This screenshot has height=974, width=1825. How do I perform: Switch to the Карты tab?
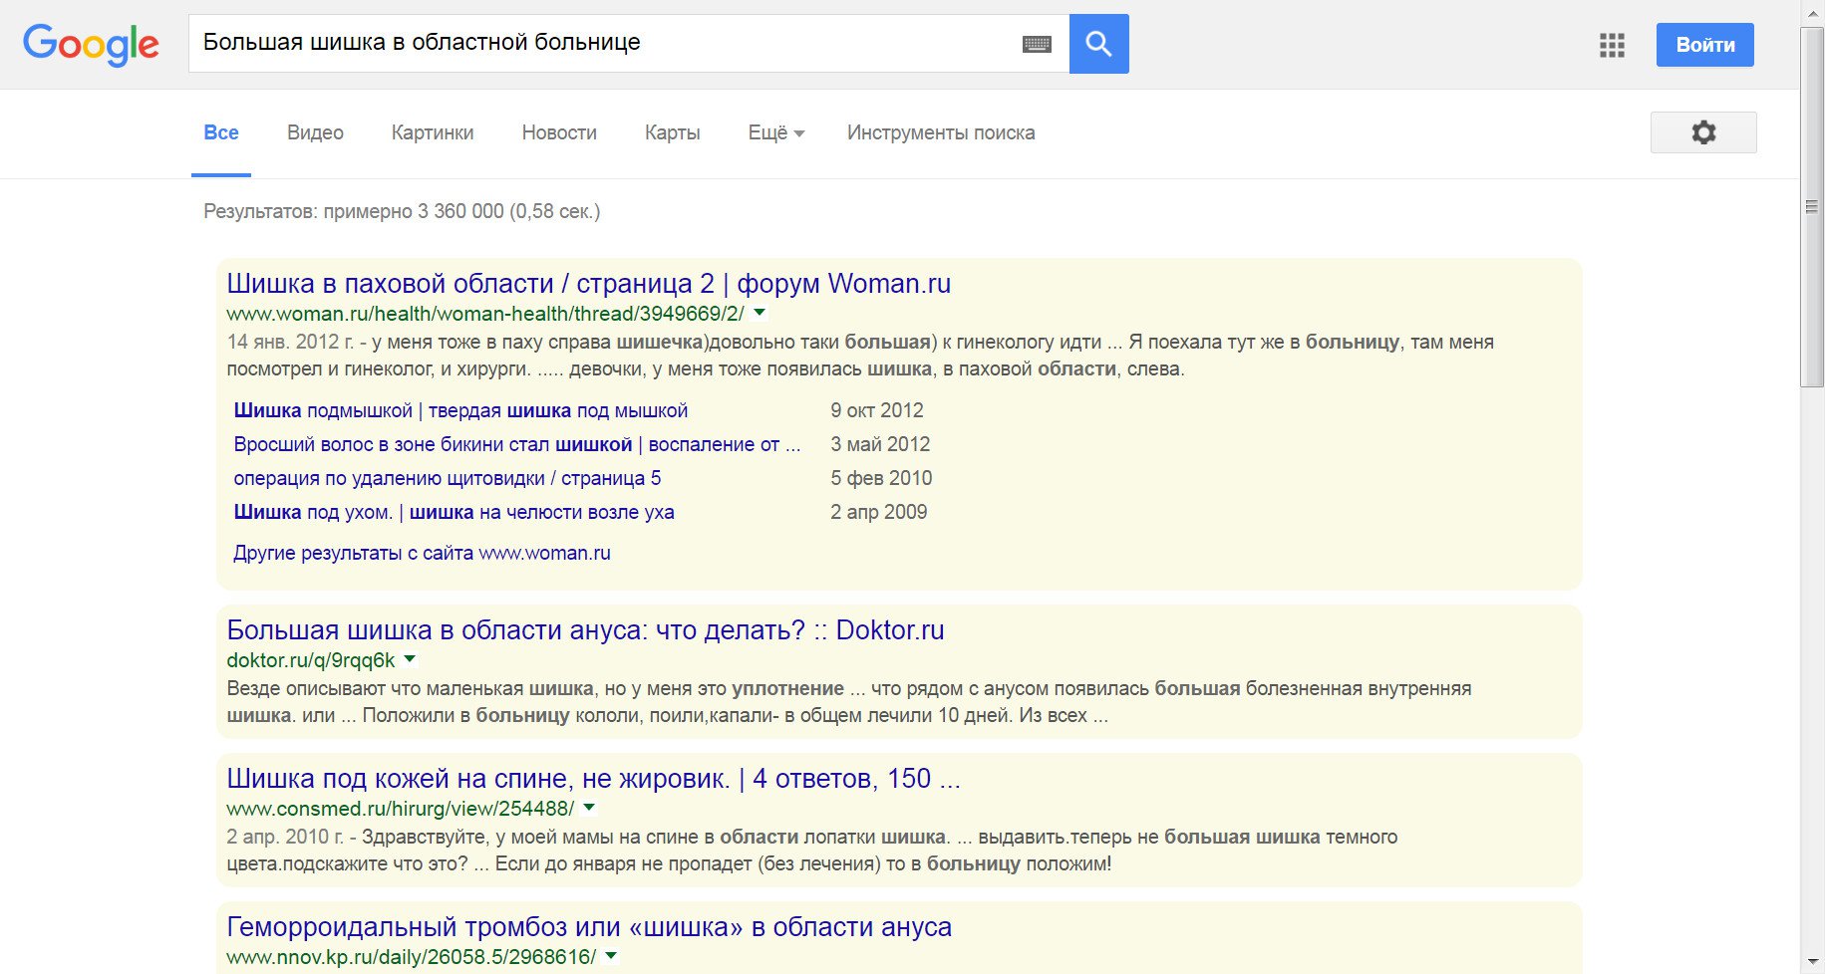click(673, 132)
